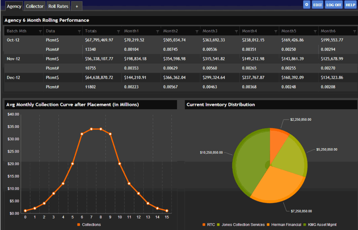This screenshot has width=358, height=230.
Task: Open the Month4 filter dropdown
Action: click(x=276, y=31)
